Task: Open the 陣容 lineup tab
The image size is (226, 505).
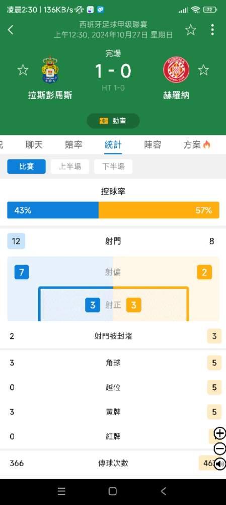Action: [x=153, y=145]
